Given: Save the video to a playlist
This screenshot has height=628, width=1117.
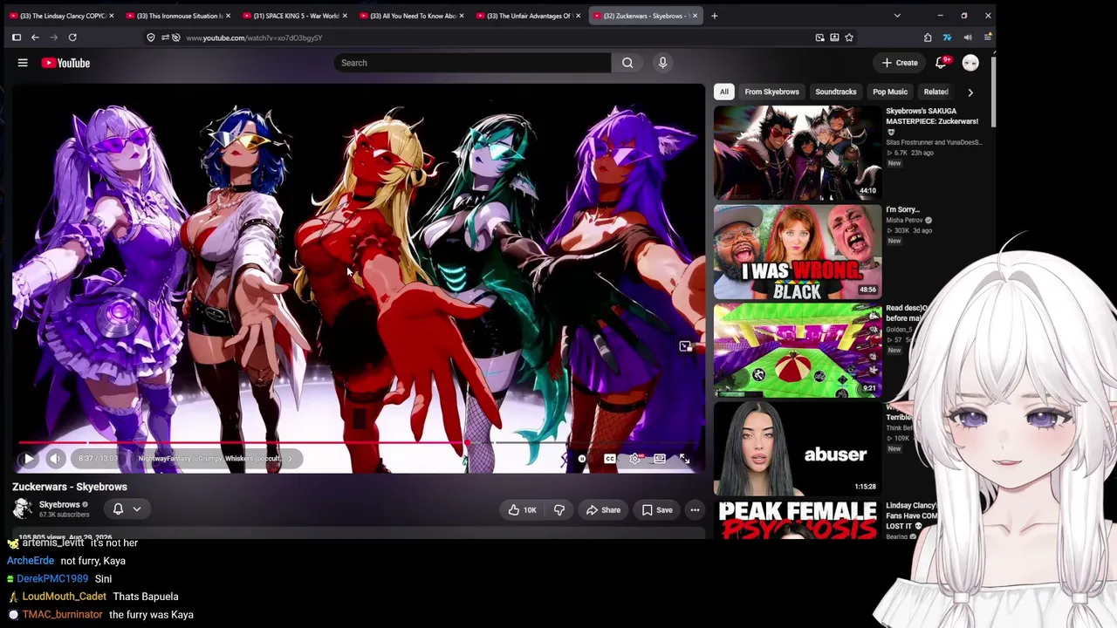Looking at the screenshot, I should 657,510.
